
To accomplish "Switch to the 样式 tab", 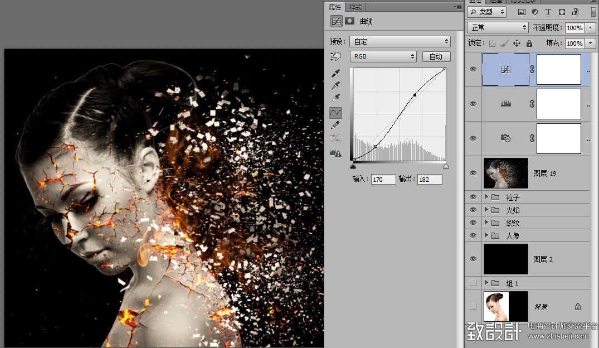I will pos(355,7).
